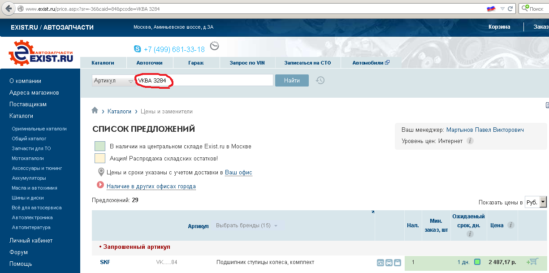The width and height of the screenshot is (549, 273).
Task: Open the Артикул search type dropdown
Action: (x=114, y=81)
